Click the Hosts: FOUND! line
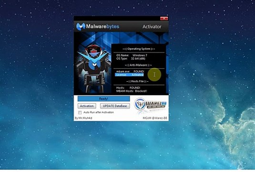Viewport: 255px width, 172px height. [x=128, y=88]
